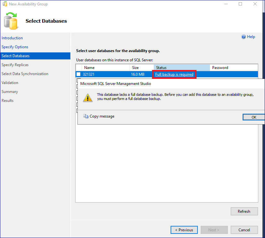Click the database wizard header icon

coord(11,21)
